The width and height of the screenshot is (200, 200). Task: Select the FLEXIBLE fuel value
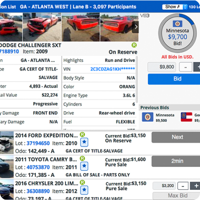[x=125, y=122]
